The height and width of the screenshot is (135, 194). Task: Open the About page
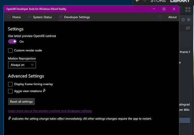point(172,17)
